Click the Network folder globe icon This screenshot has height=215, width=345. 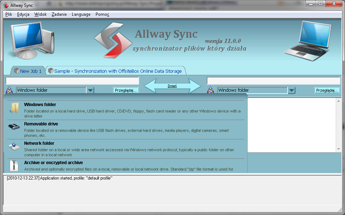point(14,146)
